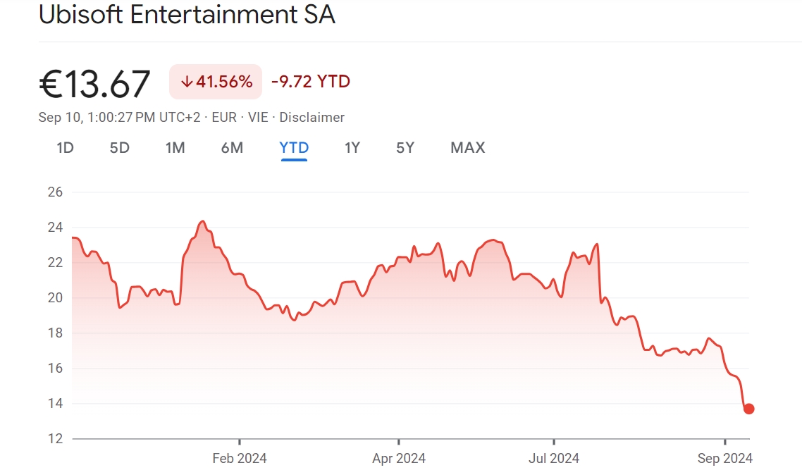
Task: Switch chart to 1Y range
Action: 352,148
